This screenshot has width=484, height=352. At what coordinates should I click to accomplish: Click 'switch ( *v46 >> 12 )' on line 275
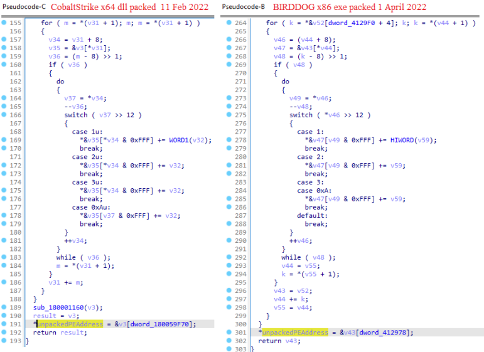[330, 115]
